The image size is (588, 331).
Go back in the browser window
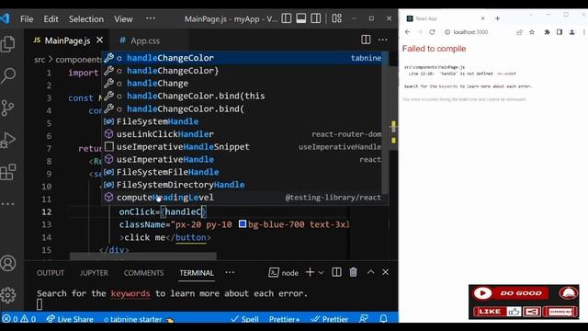(408, 32)
